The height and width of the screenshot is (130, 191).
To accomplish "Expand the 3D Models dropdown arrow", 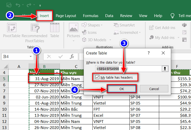I will click(110, 40).
